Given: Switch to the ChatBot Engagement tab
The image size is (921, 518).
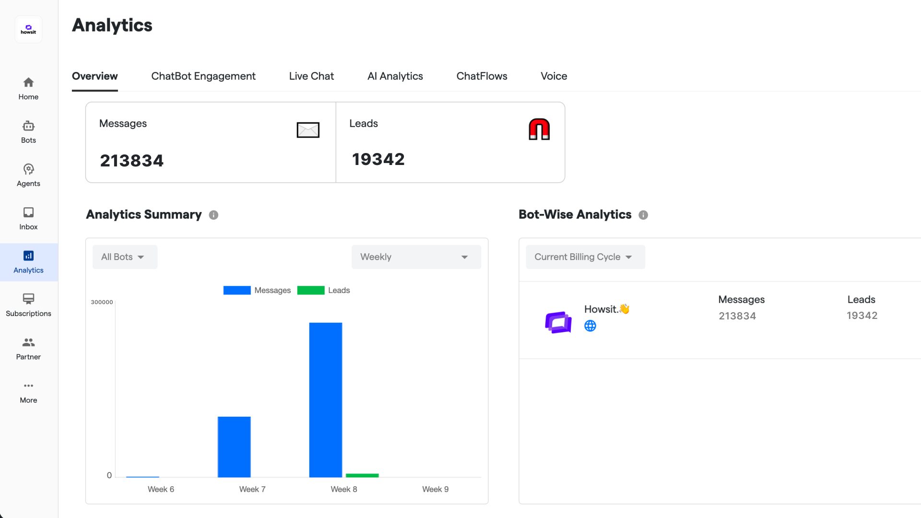Looking at the screenshot, I should click(203, 76).
